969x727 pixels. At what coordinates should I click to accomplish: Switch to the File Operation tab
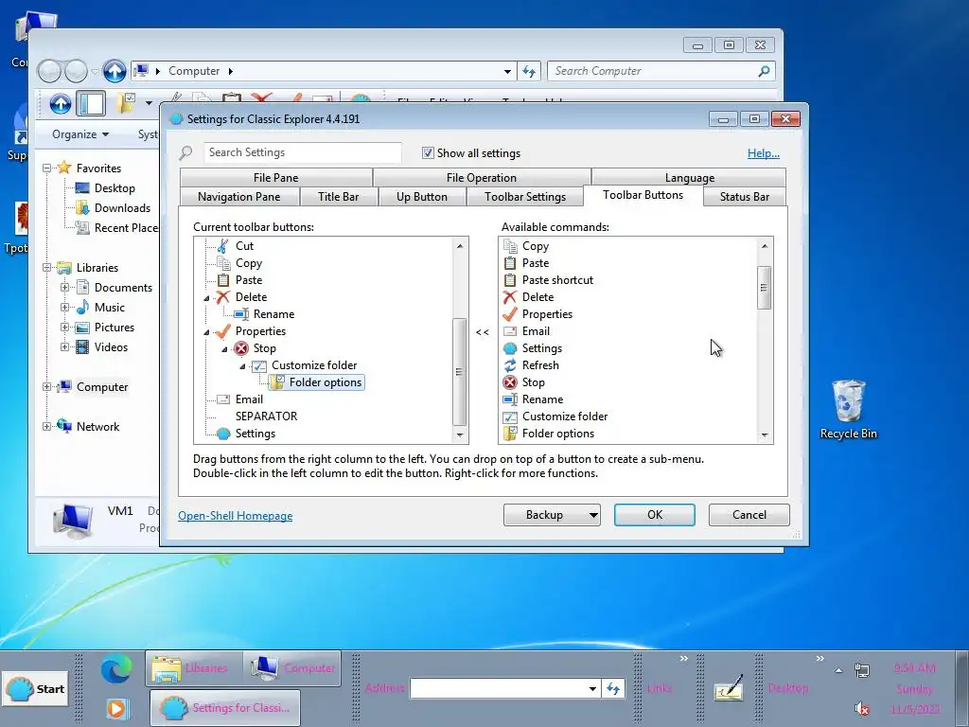click(x=482, y=177)
